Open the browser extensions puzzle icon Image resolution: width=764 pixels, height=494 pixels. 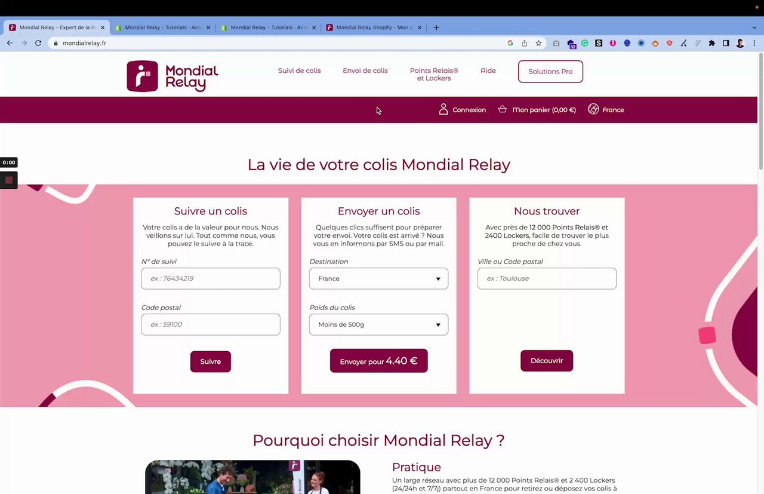click(x=711, y=43)
